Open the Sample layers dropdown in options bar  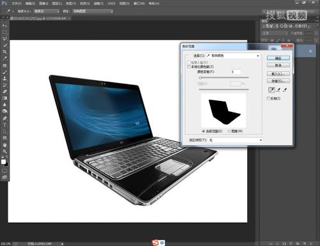coord(92,11)
